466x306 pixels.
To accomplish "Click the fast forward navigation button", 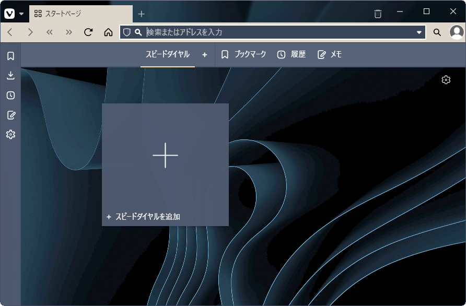I will click(68, 32).
